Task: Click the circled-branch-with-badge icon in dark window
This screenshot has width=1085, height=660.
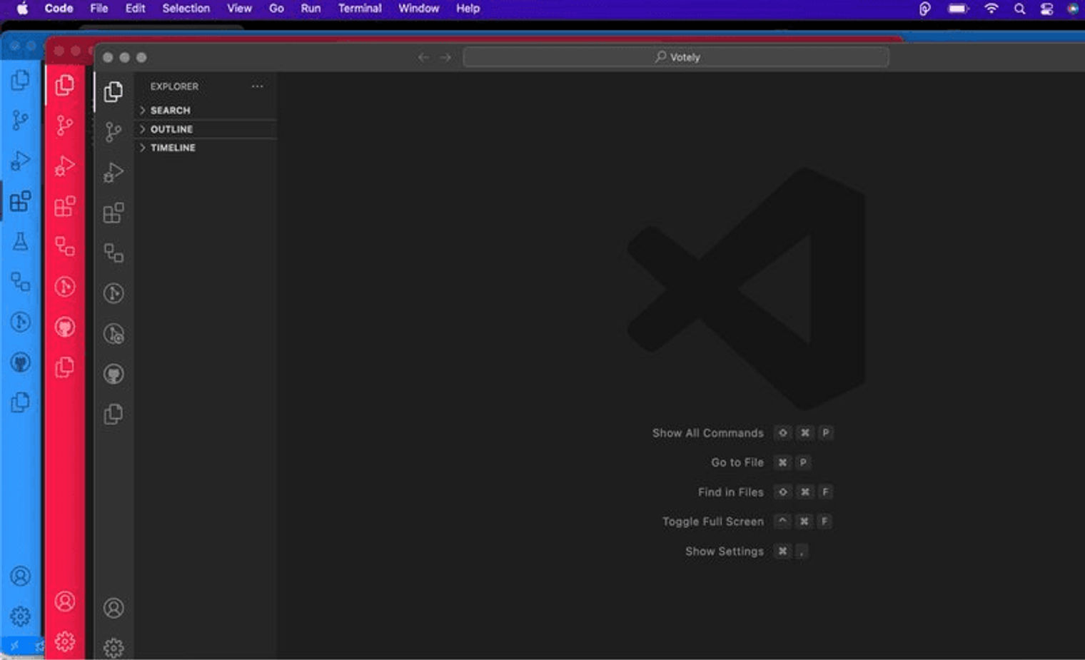Action: point(113,334)
